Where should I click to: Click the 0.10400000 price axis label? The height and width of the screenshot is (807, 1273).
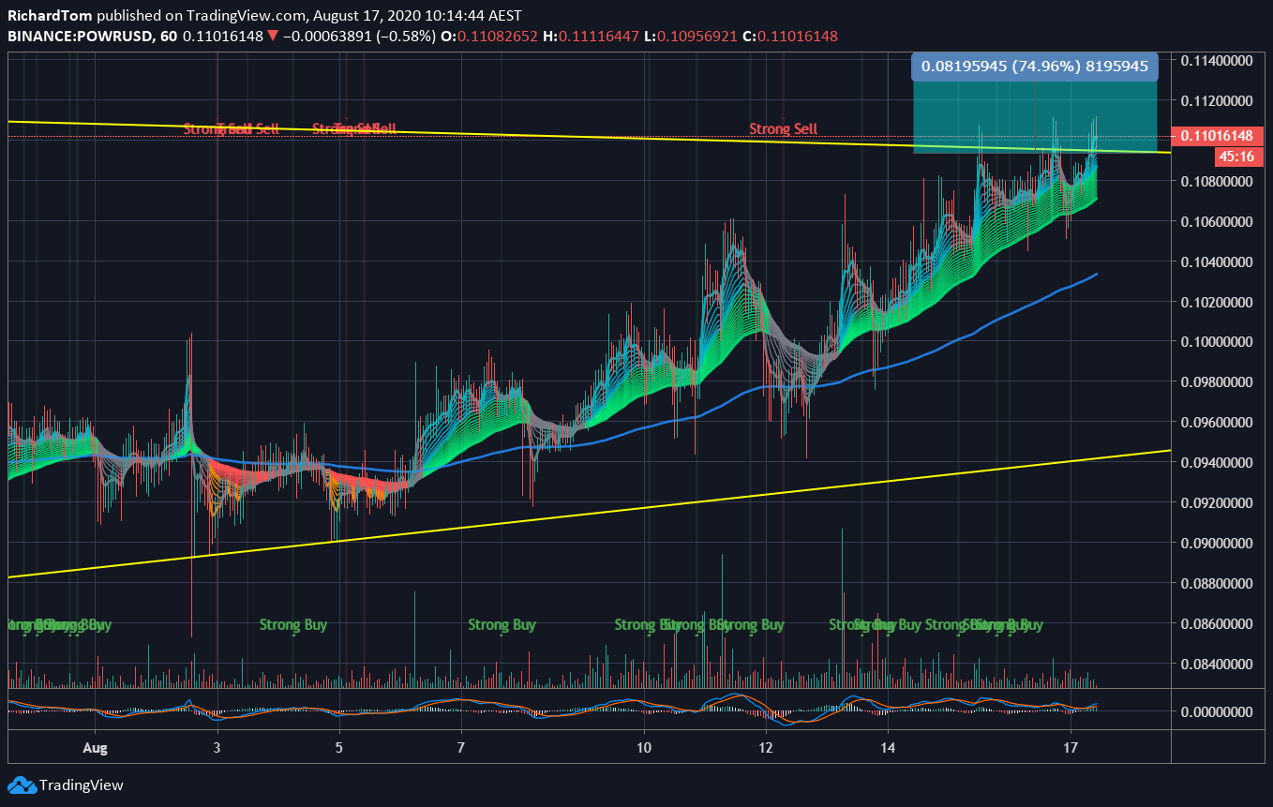(1217, 262)
